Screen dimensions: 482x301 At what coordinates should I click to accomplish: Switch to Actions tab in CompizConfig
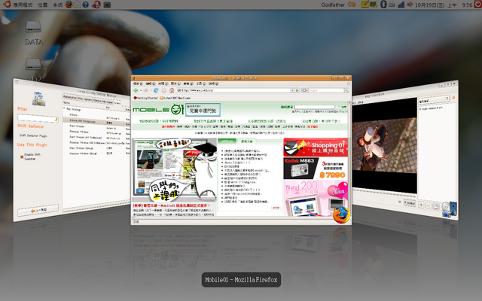(x=117, y=103)
